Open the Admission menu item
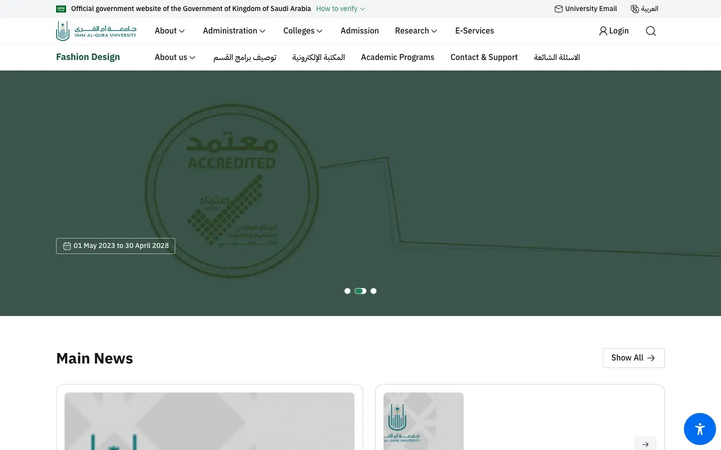The image size is (721, 450). (x=359, y=31)
